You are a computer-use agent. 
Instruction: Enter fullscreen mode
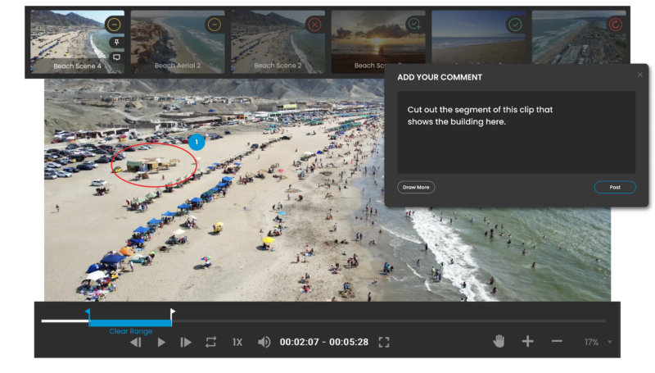pos(384,343)
